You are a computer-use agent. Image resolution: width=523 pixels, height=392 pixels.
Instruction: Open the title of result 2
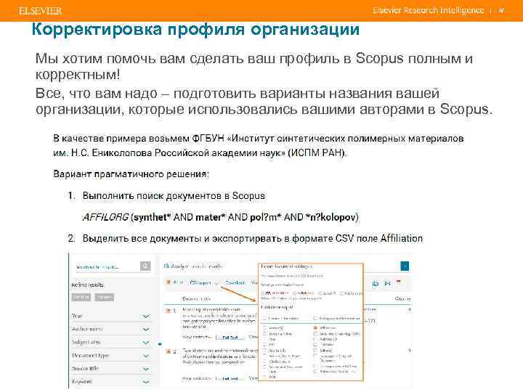[220, 356]
